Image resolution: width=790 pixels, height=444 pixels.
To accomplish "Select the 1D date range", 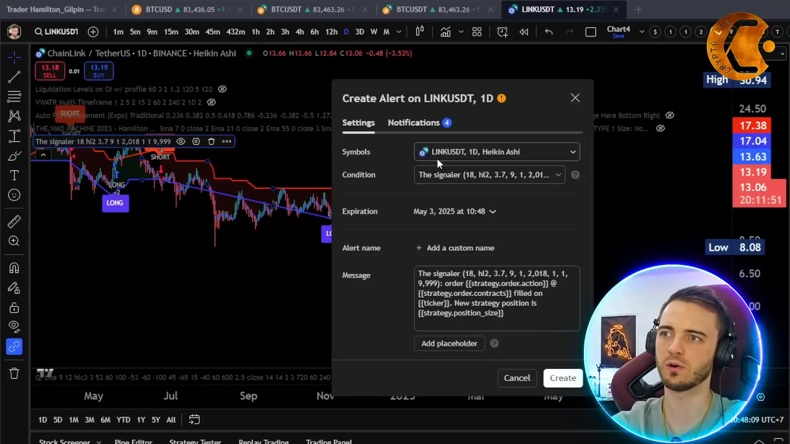I will (42, 420).
